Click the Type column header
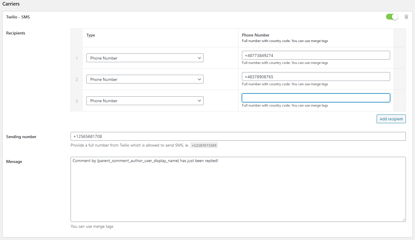The image size is (415, 240). tap(91, 35)
